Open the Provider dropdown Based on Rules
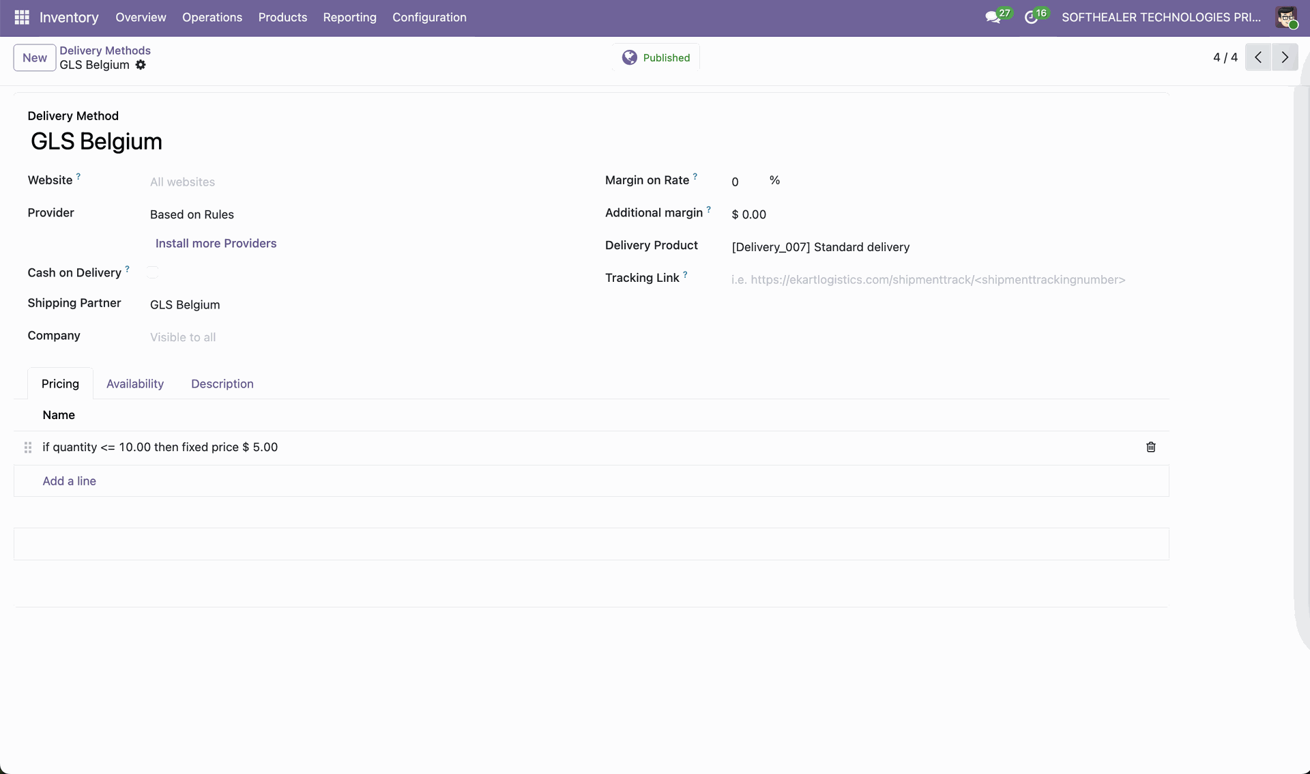Viewport: 1310px width, 774px height. 192,214
